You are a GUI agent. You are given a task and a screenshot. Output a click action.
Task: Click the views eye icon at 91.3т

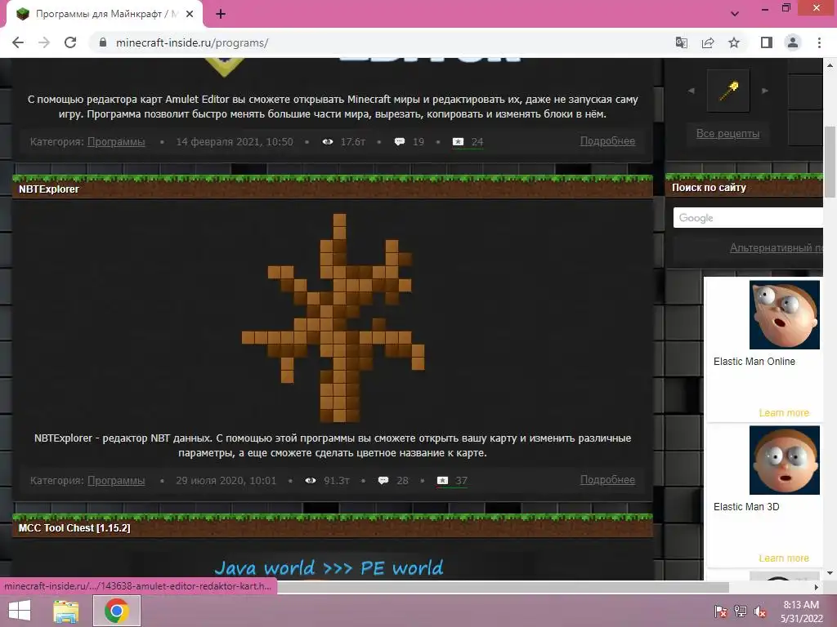coord(310,480)
